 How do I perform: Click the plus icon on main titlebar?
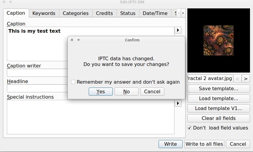pyautogui.click(x=10, y=2)
